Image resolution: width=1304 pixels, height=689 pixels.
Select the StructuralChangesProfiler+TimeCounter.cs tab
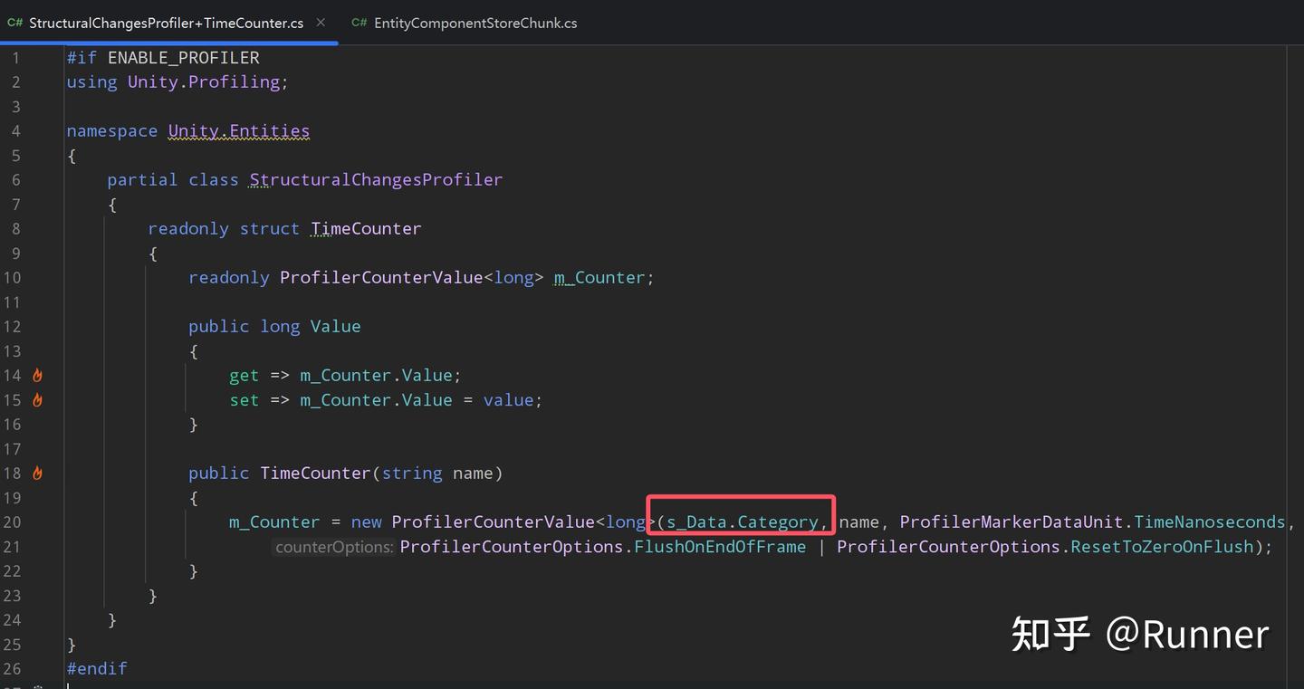click(x=166, y=23)
